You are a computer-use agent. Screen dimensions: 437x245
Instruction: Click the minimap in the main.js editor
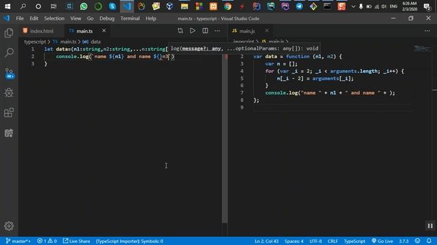click(422, 49)
